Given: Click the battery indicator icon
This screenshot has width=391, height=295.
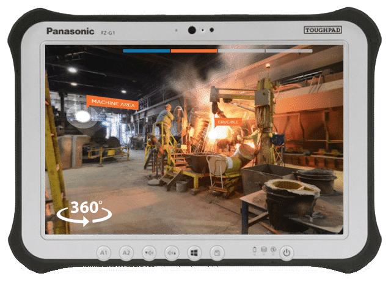Looking at the screenshot, I should point(255,249).
